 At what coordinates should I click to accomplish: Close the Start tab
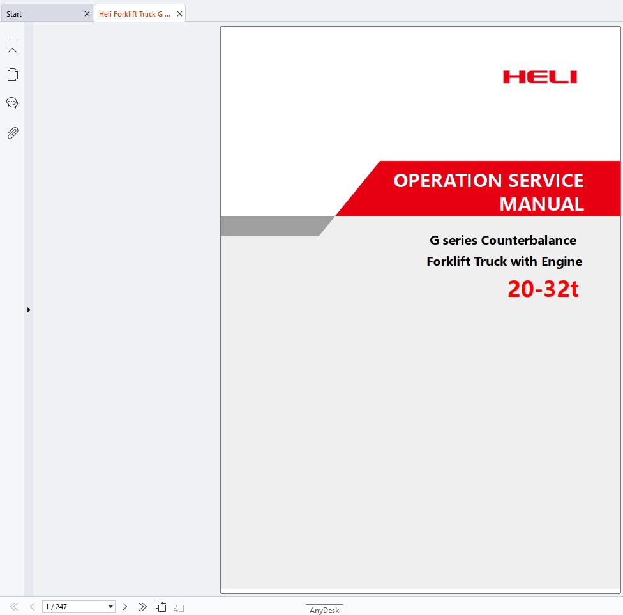[x=87, y=14]
